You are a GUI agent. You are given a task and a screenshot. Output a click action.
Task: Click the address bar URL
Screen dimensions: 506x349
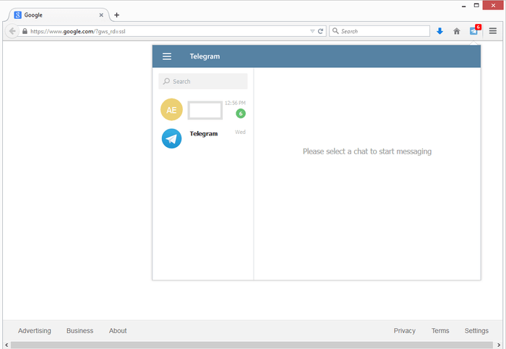pyautogui.click(x=78, y=31)
